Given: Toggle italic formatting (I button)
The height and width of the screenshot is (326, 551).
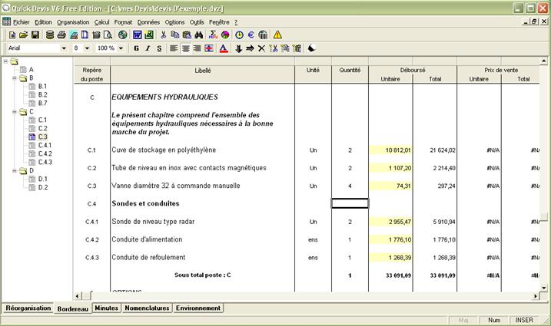Looking at the screenshot, I should (x=148, y=48).
